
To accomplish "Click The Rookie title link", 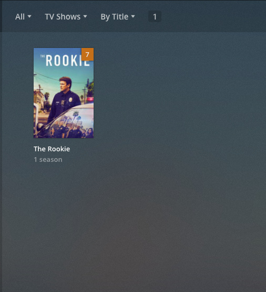I will 52,149.
